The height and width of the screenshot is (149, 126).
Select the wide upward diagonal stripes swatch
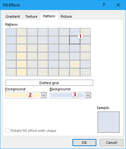click(32, 72)
